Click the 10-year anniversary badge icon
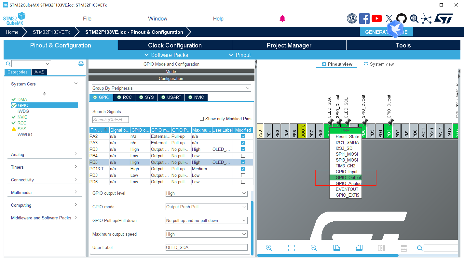The height and width of the screenshot is (261, 464). pos(352,19)
